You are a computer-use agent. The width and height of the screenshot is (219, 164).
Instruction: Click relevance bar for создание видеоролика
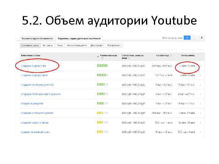point(103,66)
